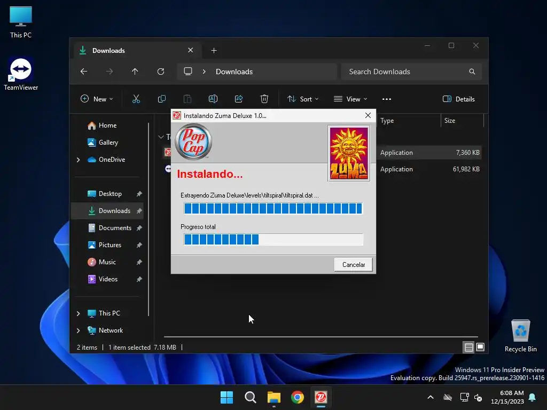Open taskbar Search
The height and width of the screenshot is (410, 547).
[x=250, y=397]
